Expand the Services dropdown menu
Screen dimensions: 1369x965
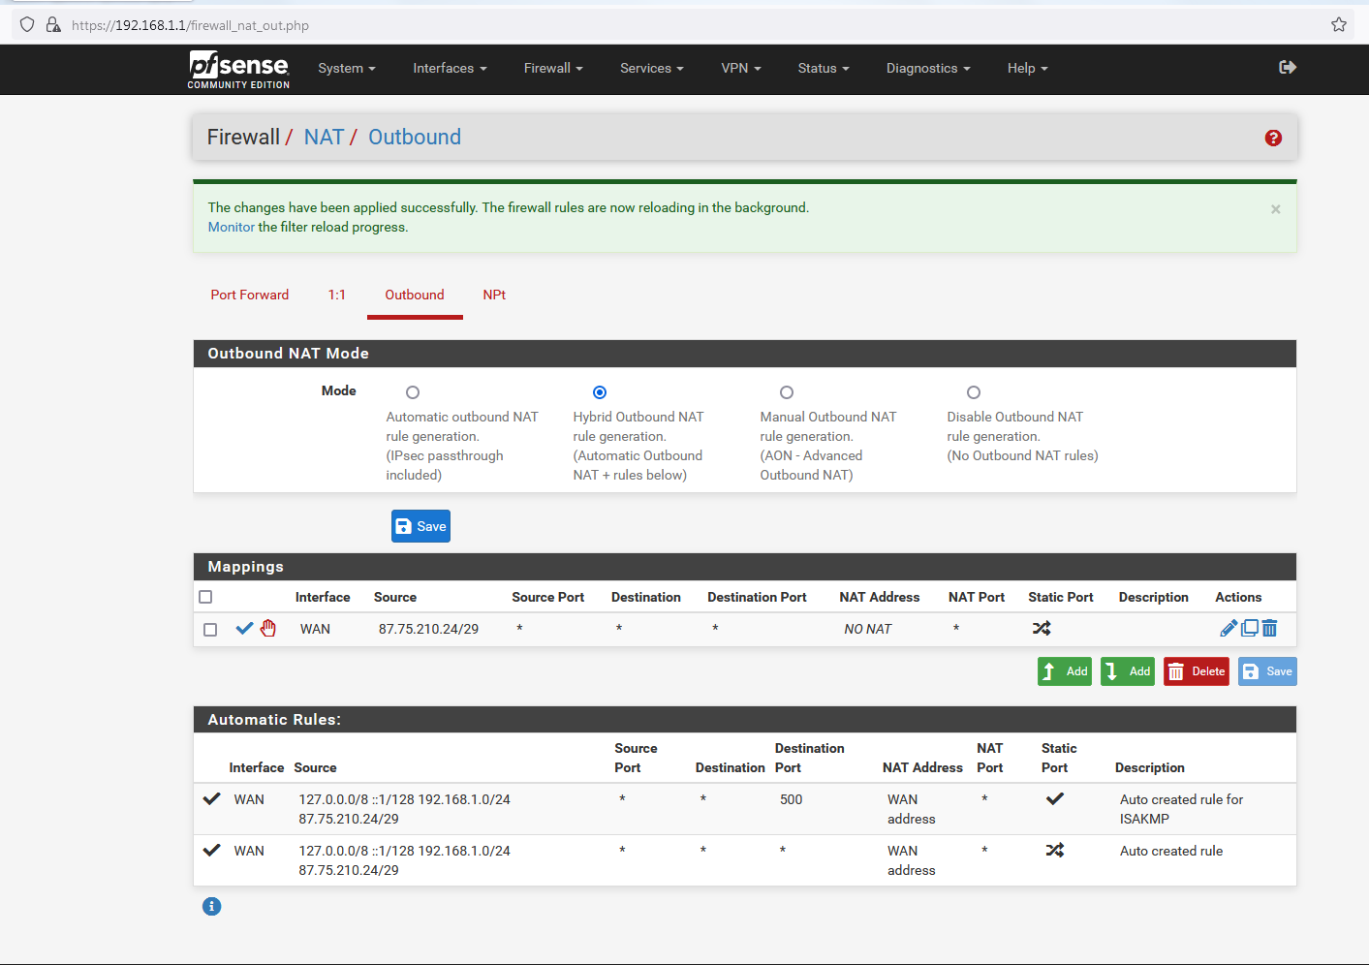[x=652, y=69]
